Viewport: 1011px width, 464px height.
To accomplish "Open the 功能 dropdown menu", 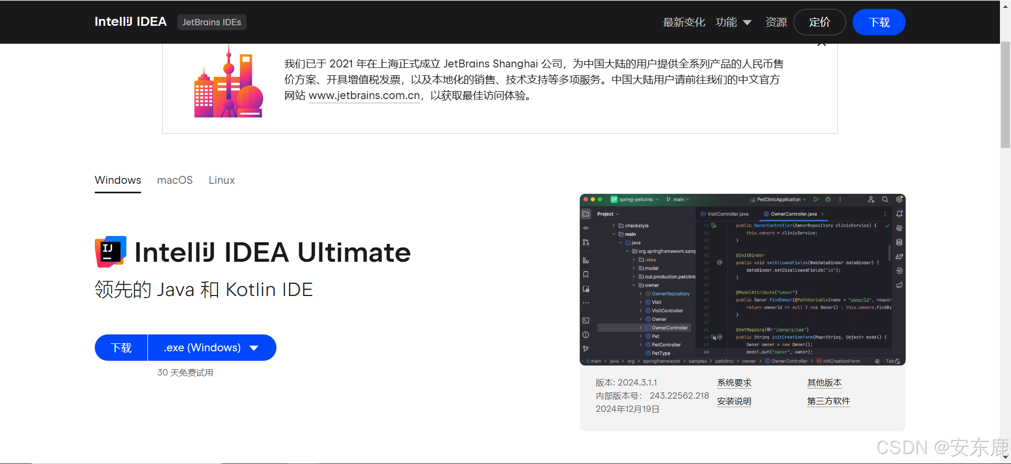I will click(x=734, y=22).
